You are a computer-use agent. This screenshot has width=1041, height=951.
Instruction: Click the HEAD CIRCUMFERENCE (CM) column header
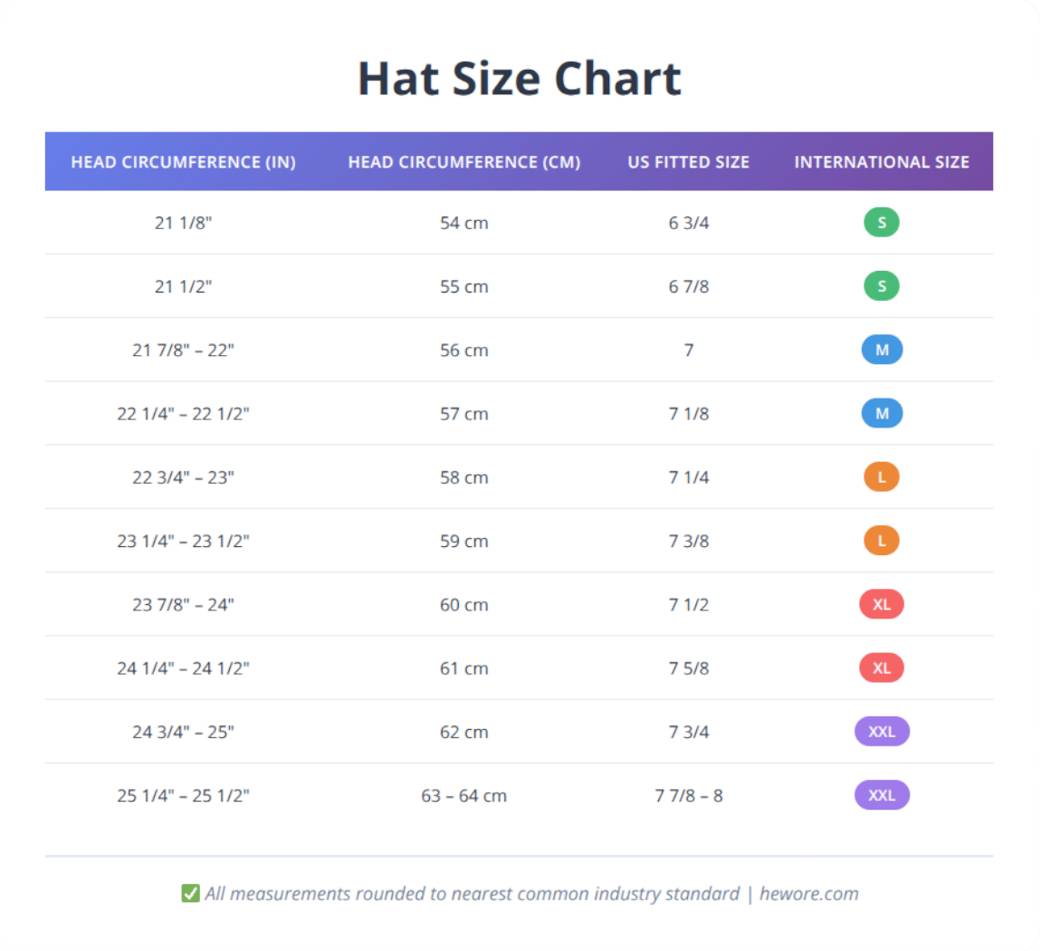click(x=464, y=161)
